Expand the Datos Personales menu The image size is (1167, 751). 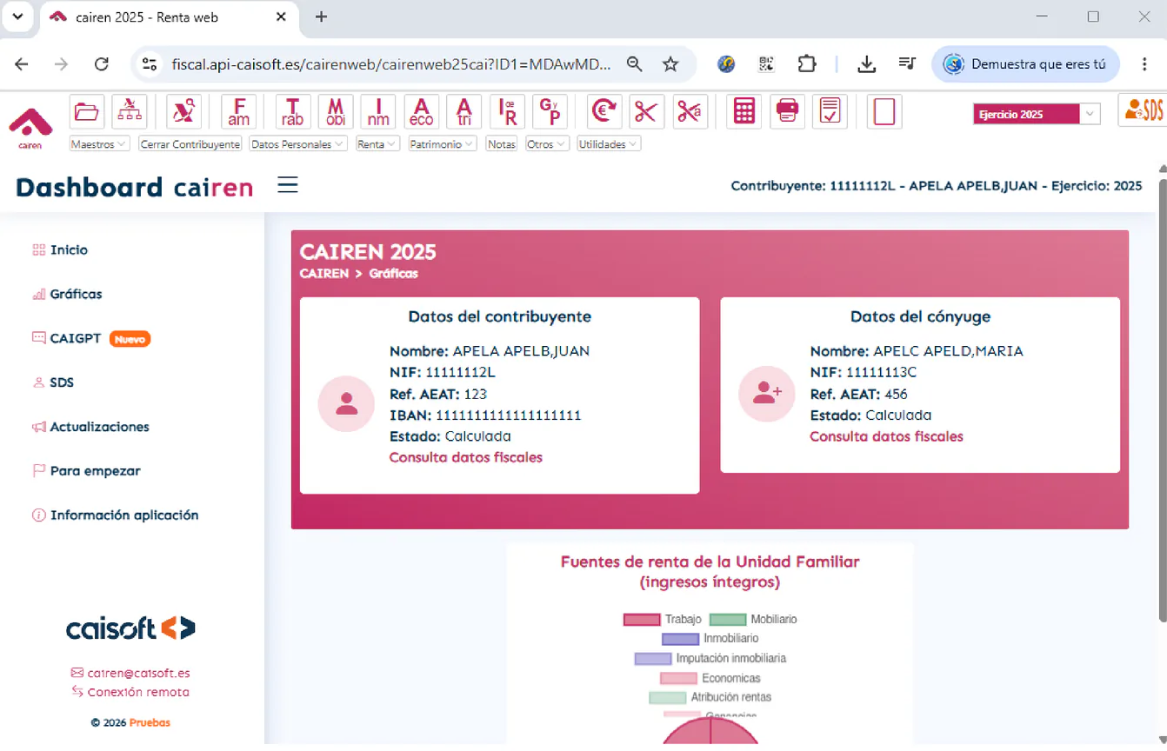(298, 144)
